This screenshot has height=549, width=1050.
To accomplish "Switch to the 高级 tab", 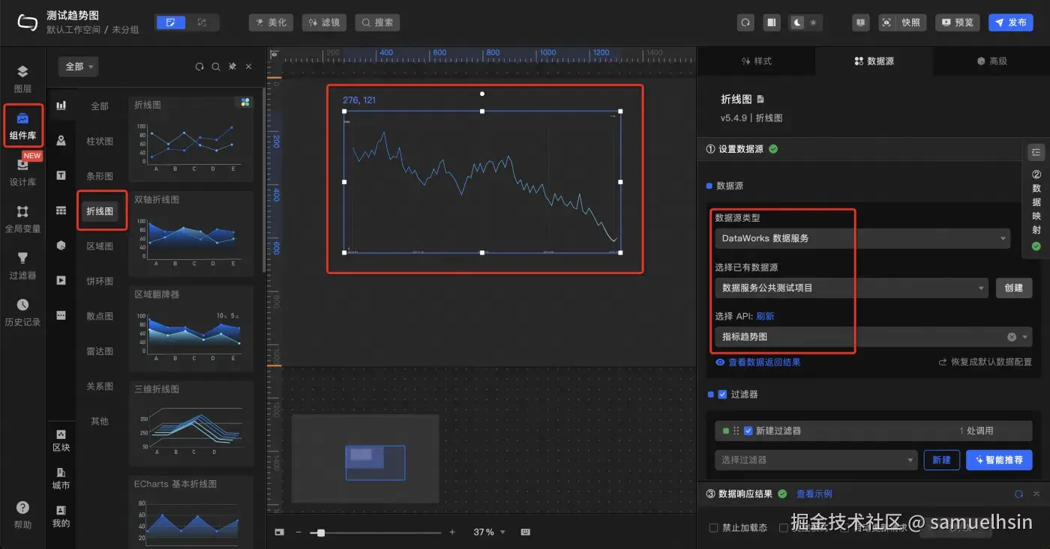I will (991, 61).
